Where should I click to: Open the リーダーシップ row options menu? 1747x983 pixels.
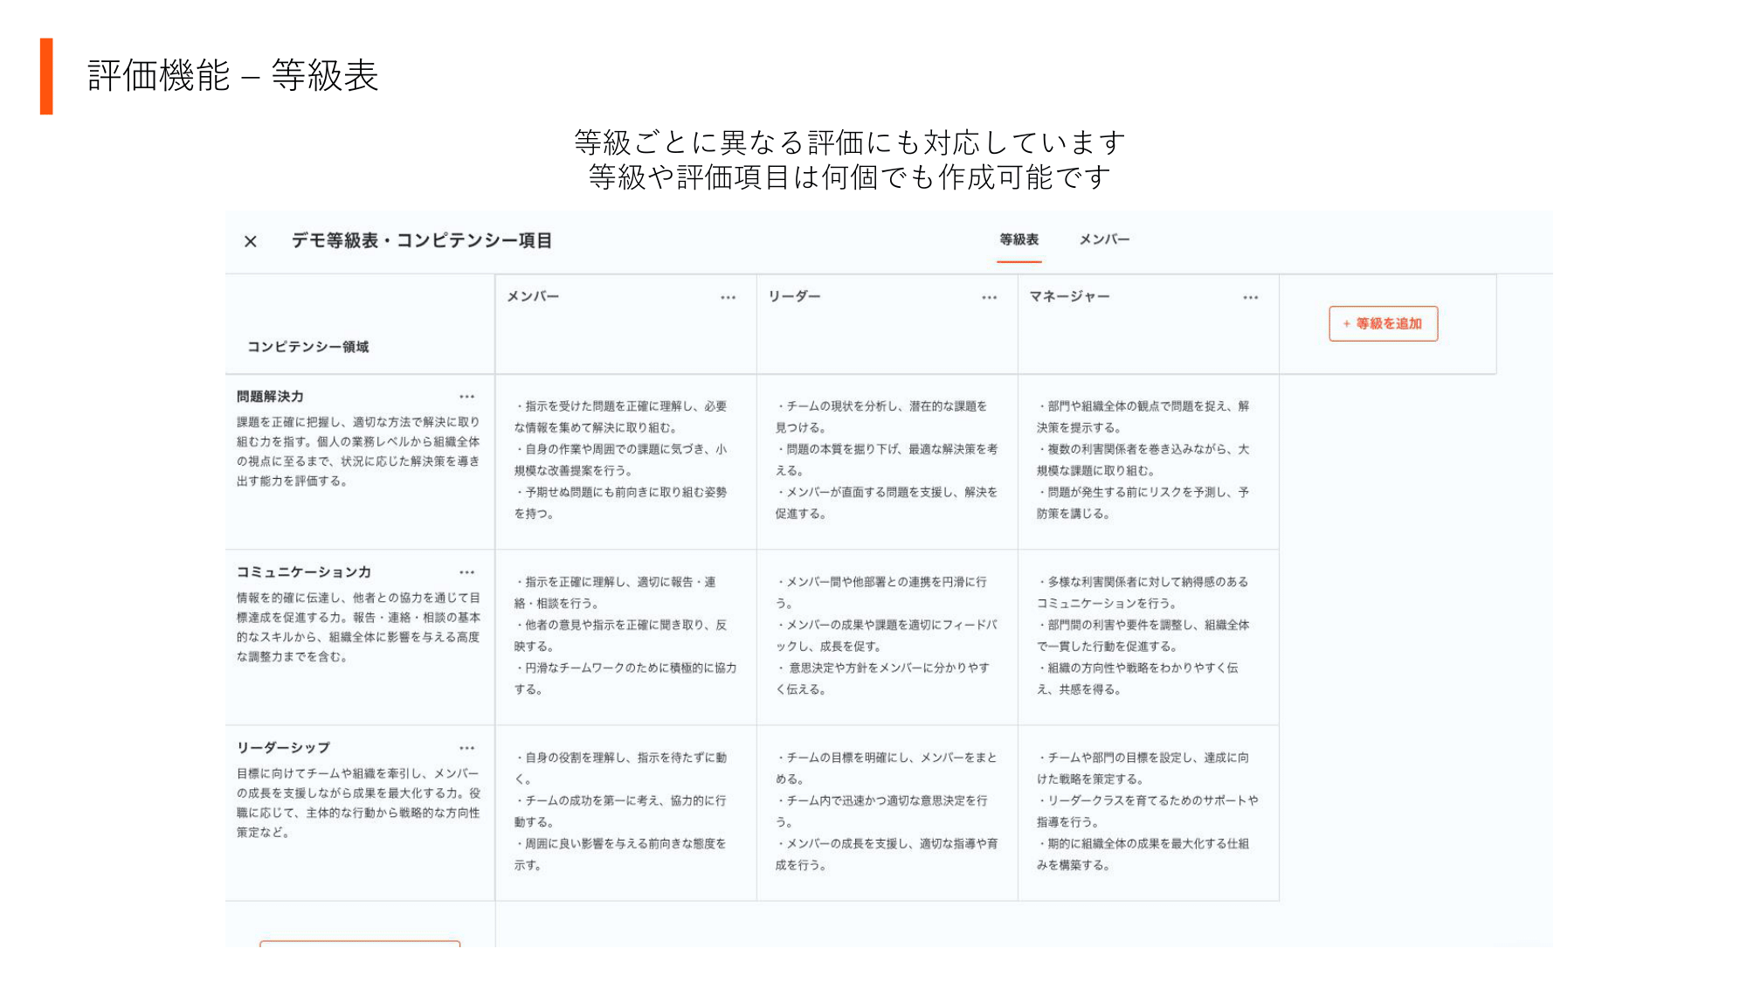coord(467,747)
